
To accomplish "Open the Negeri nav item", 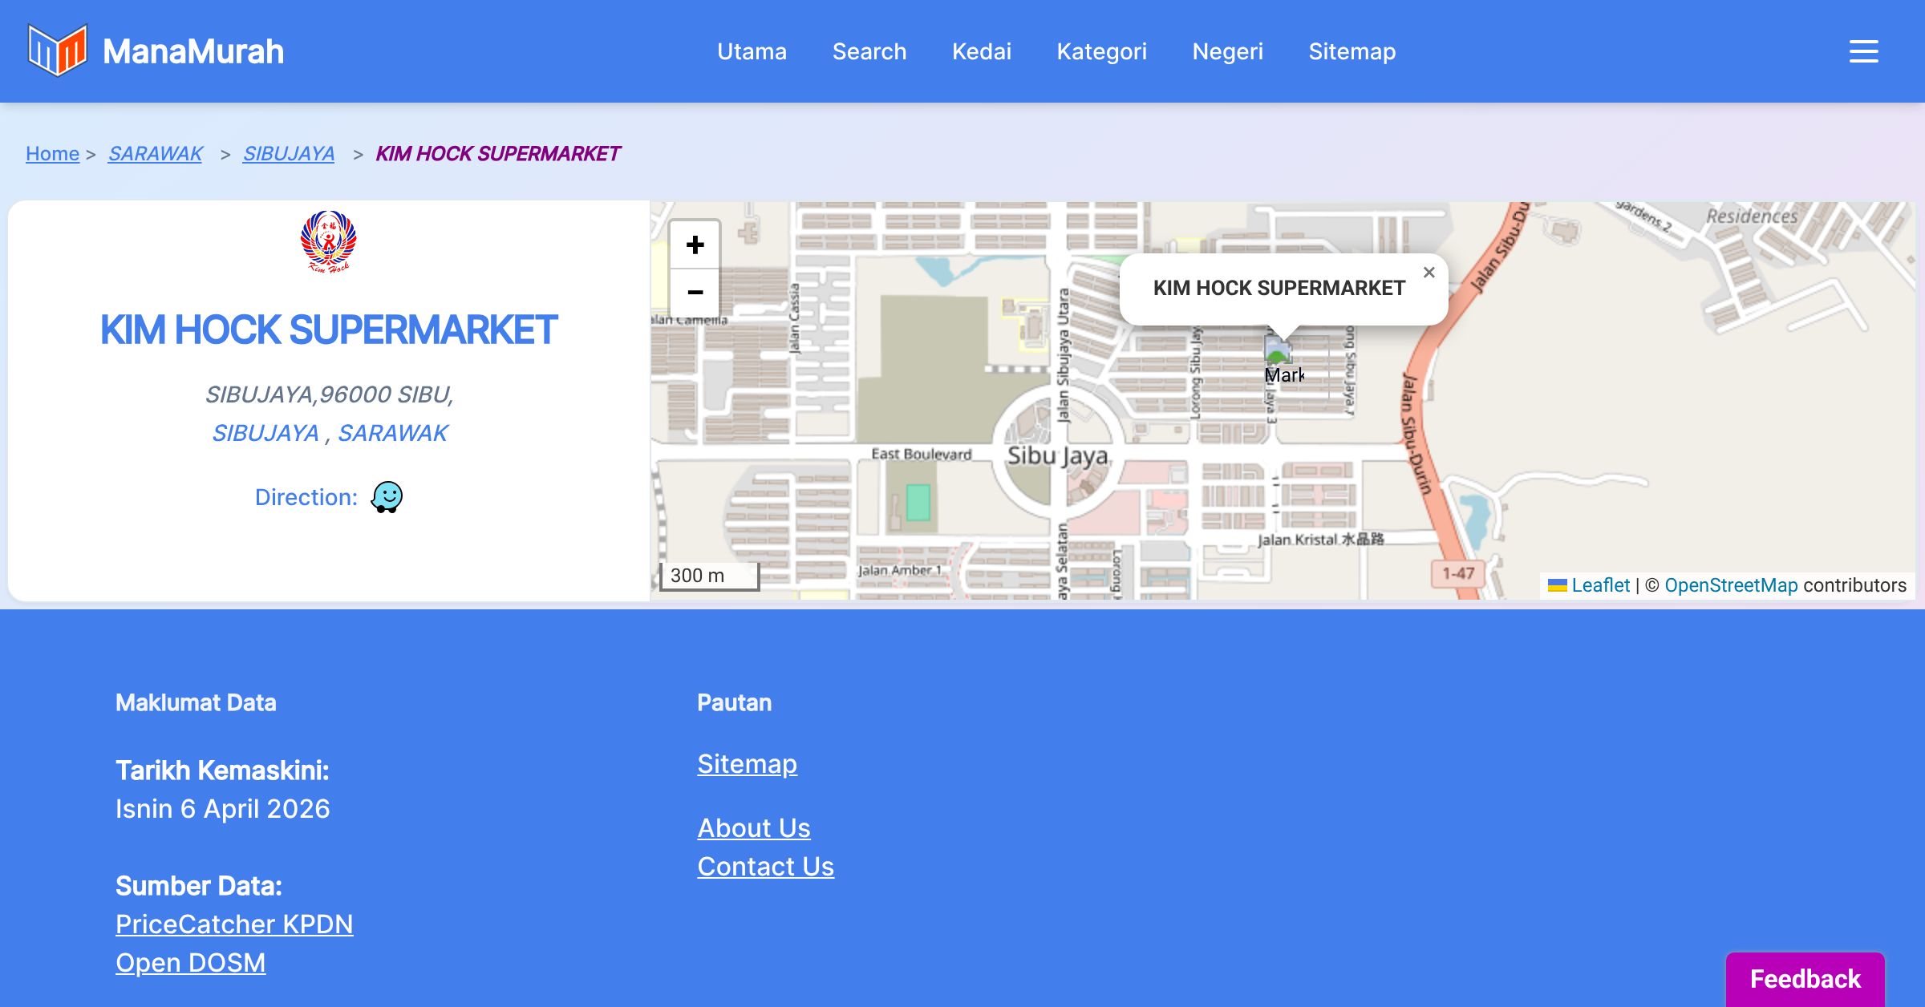I will point(1227,51).
